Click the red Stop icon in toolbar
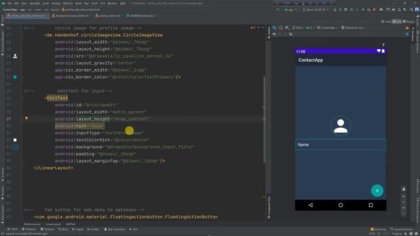 pos(374,9)
